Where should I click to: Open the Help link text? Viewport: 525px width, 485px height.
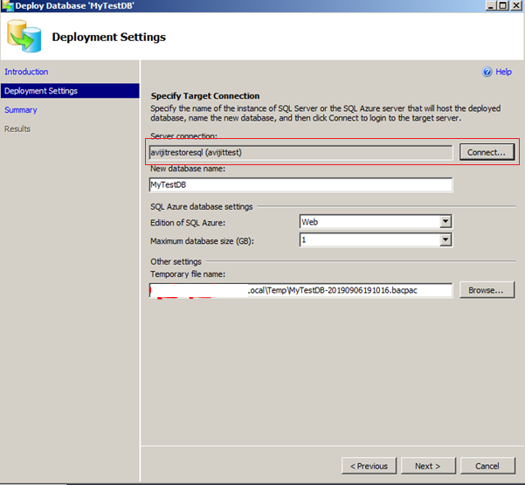[x=503, y=73]
